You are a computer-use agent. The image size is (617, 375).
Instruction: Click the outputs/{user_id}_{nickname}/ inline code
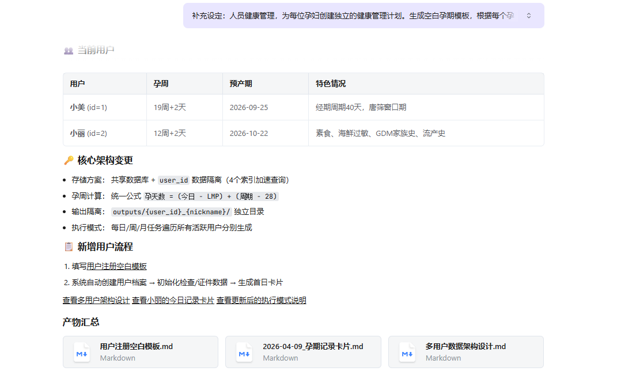pyautogui.click(x=171, y=211)
